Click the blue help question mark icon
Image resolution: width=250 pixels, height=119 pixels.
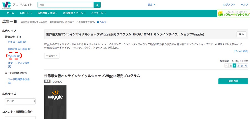pos(98,22)
